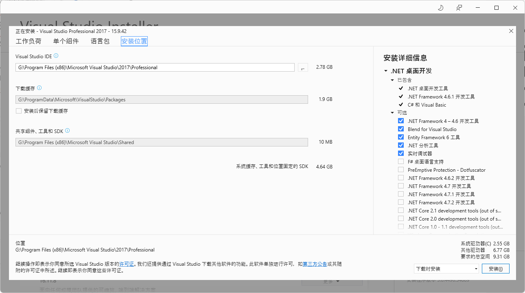Check .NET Core 2.1 development tools

tap(401, 210)
